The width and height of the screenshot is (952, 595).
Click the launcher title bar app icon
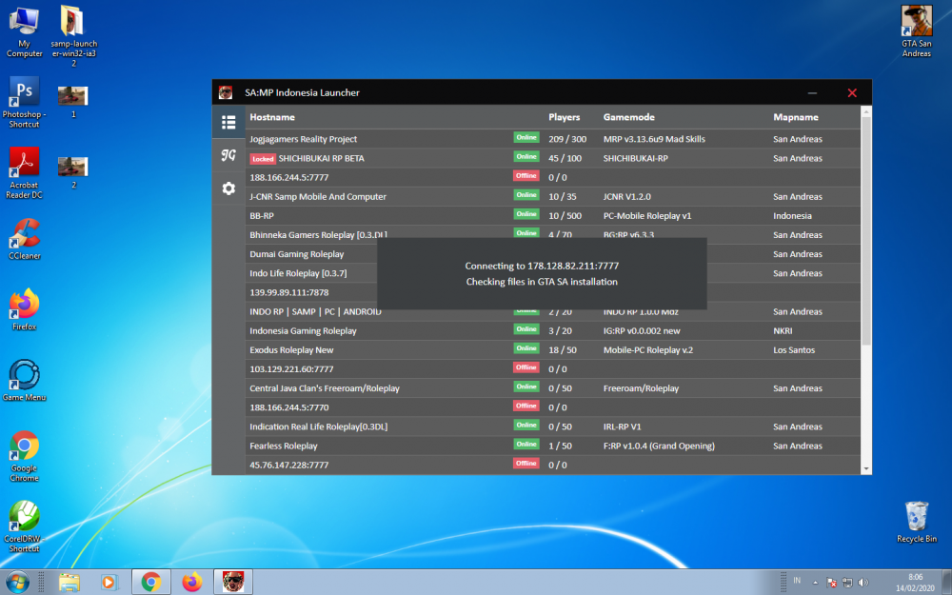(226, 92)
